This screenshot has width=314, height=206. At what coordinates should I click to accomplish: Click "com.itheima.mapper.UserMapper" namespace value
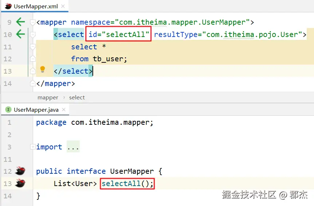182,22
